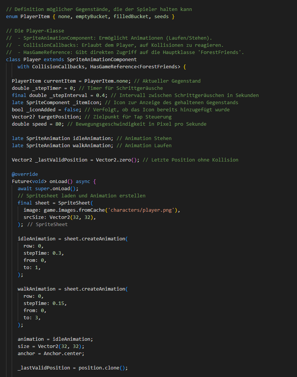The width and height of the screenshot is (297, 377).
Task: Click the false value of _iconAdded
Action: point(71,110)
